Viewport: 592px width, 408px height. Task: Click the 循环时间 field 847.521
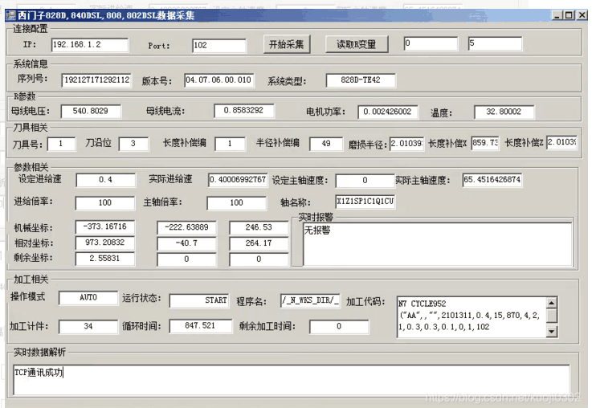click(201, 326)
